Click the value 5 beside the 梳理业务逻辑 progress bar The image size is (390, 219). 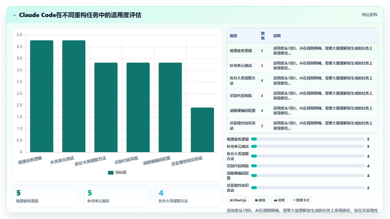point(368,139)
